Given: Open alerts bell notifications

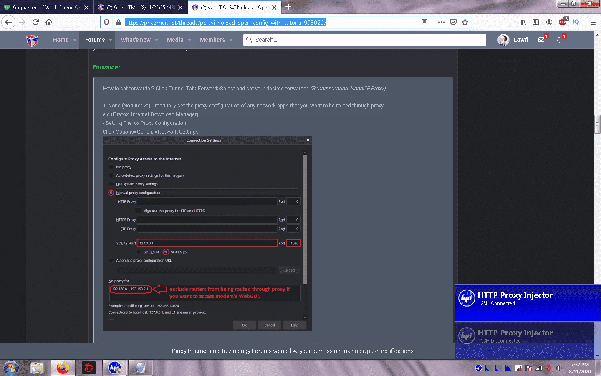Looking at the screenshot, I should [x=560, y=40].
